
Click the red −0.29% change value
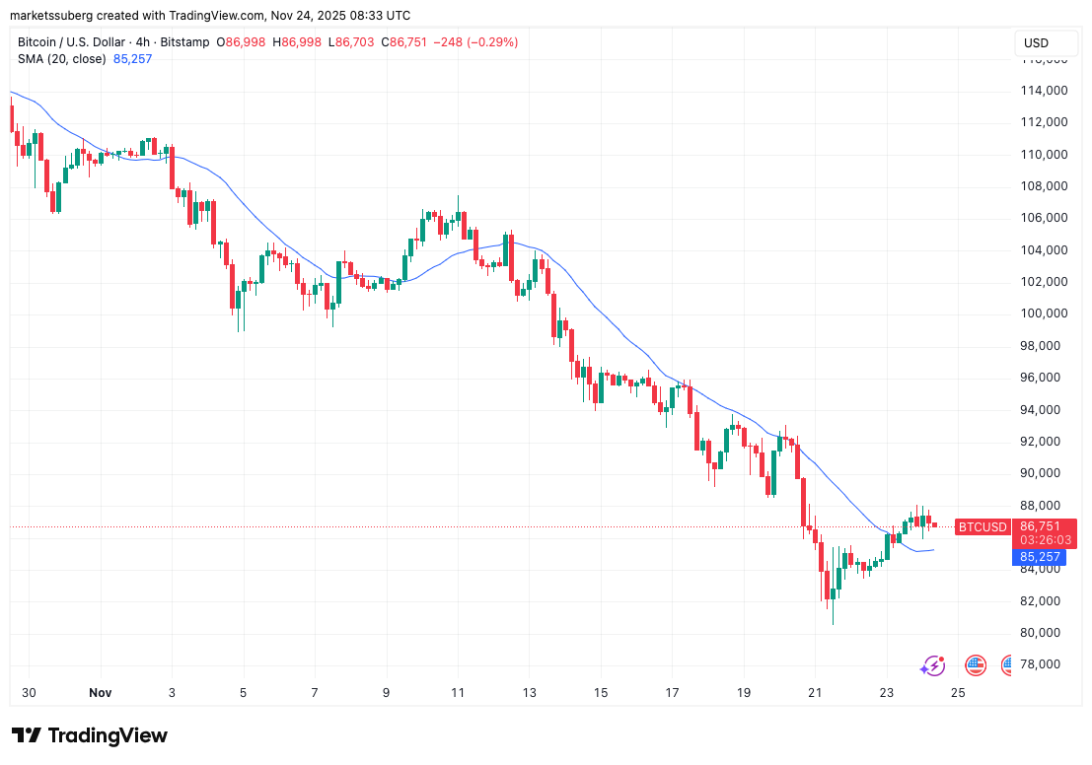tap(491, 42)
